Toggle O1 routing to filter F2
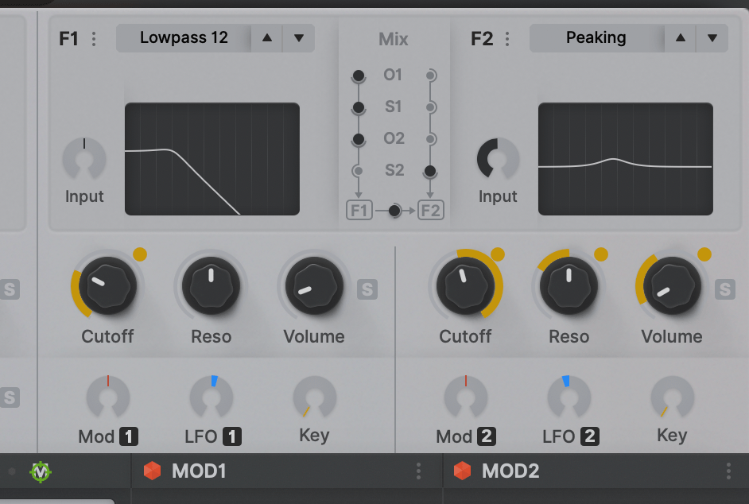 (x=430, y=76)
